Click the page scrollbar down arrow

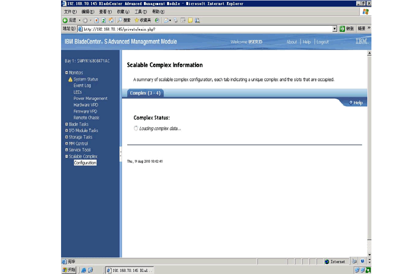point(369,255)
